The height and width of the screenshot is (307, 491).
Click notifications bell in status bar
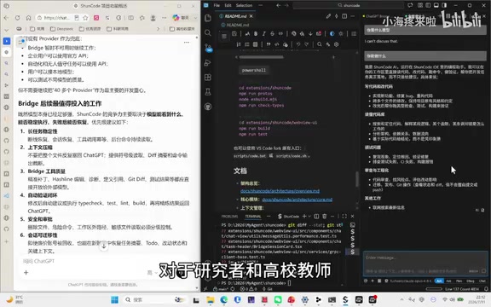point(486,289)
